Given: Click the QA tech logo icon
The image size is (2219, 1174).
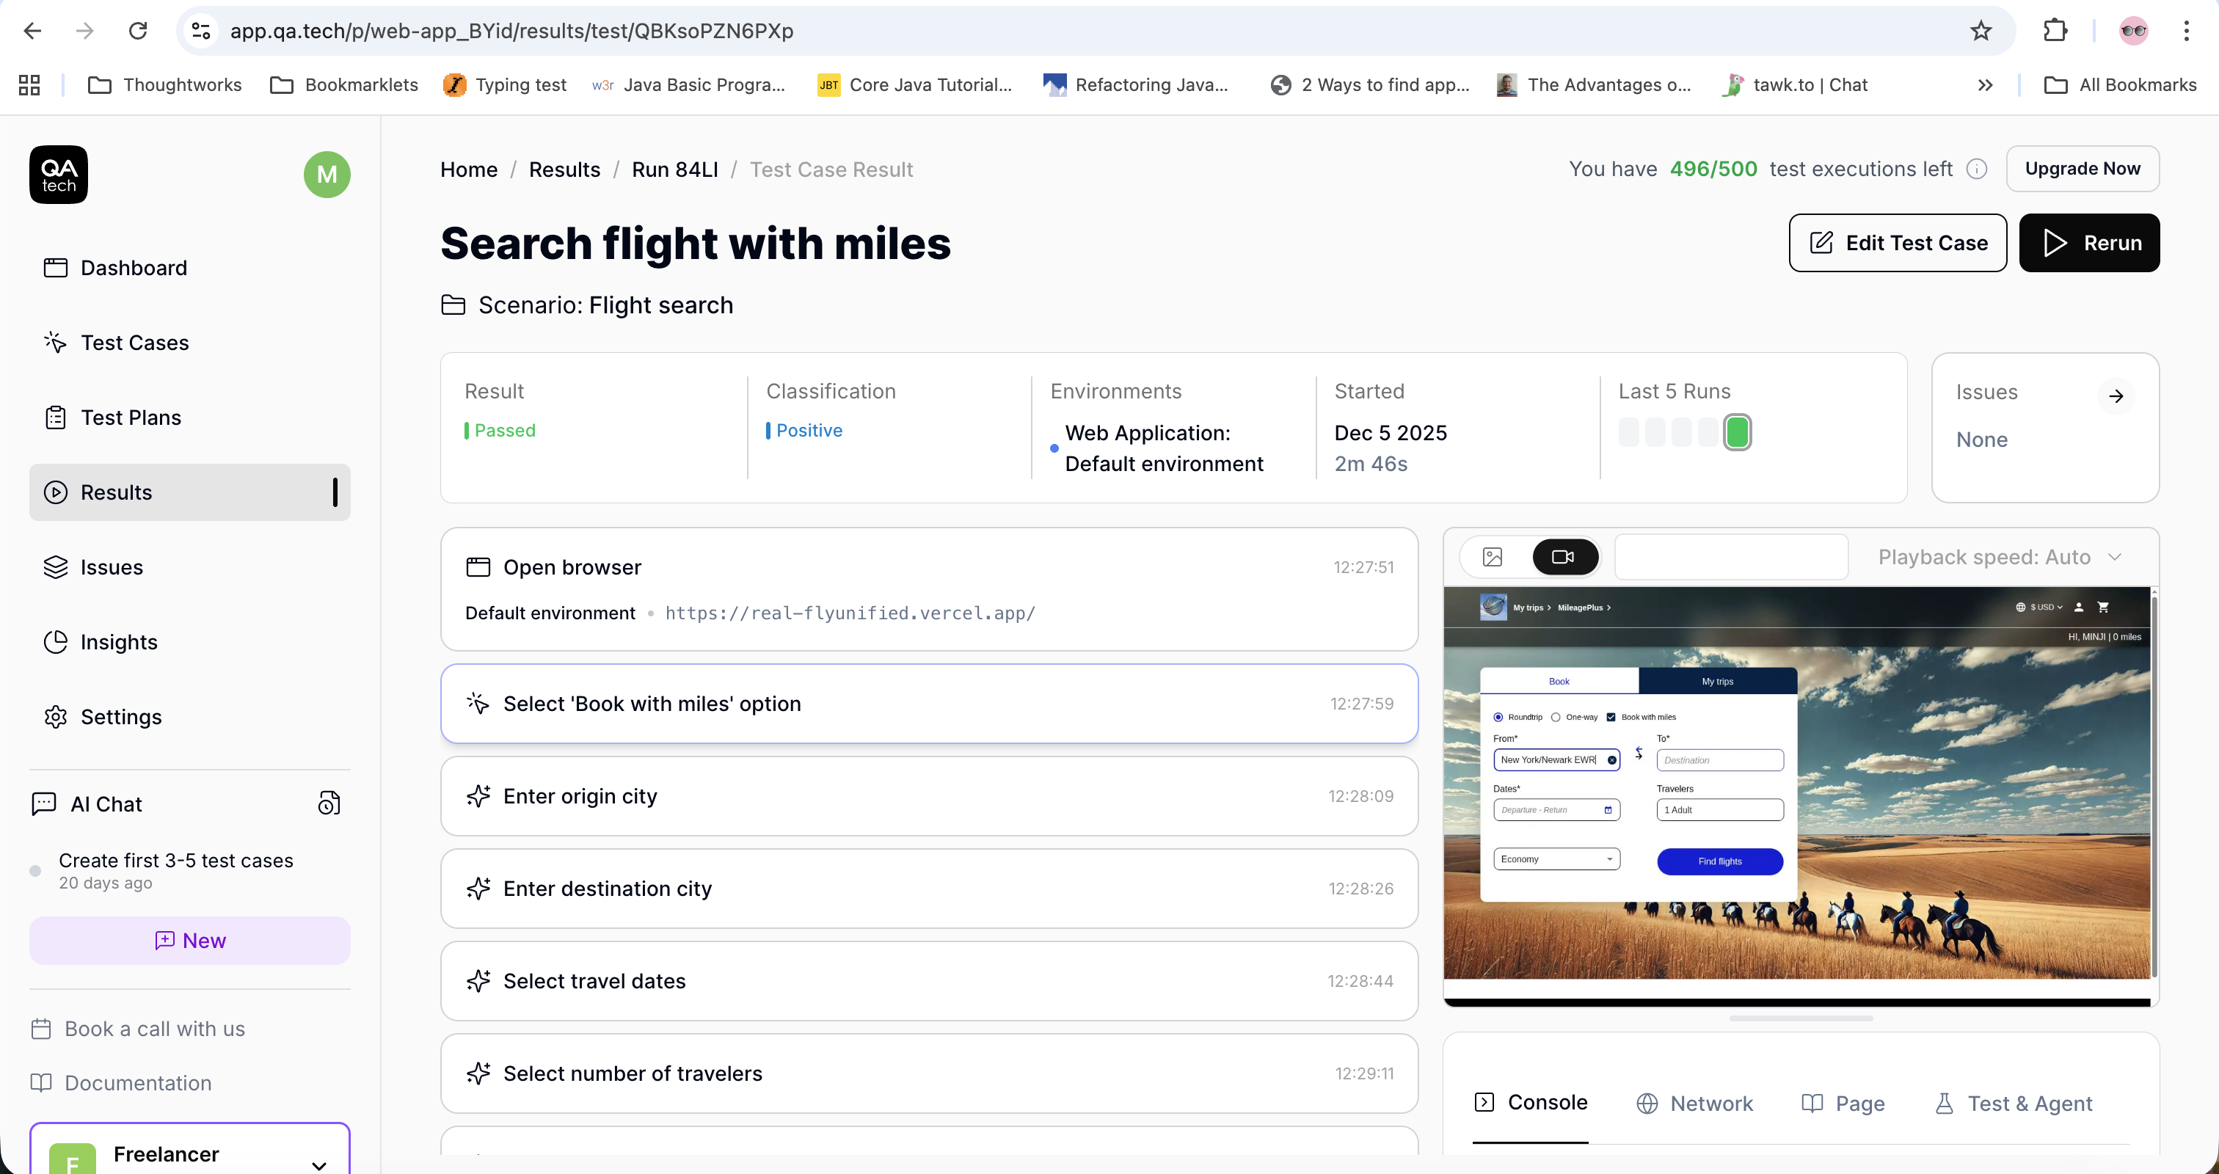Looking at the screenshot, I should point(59,175).
